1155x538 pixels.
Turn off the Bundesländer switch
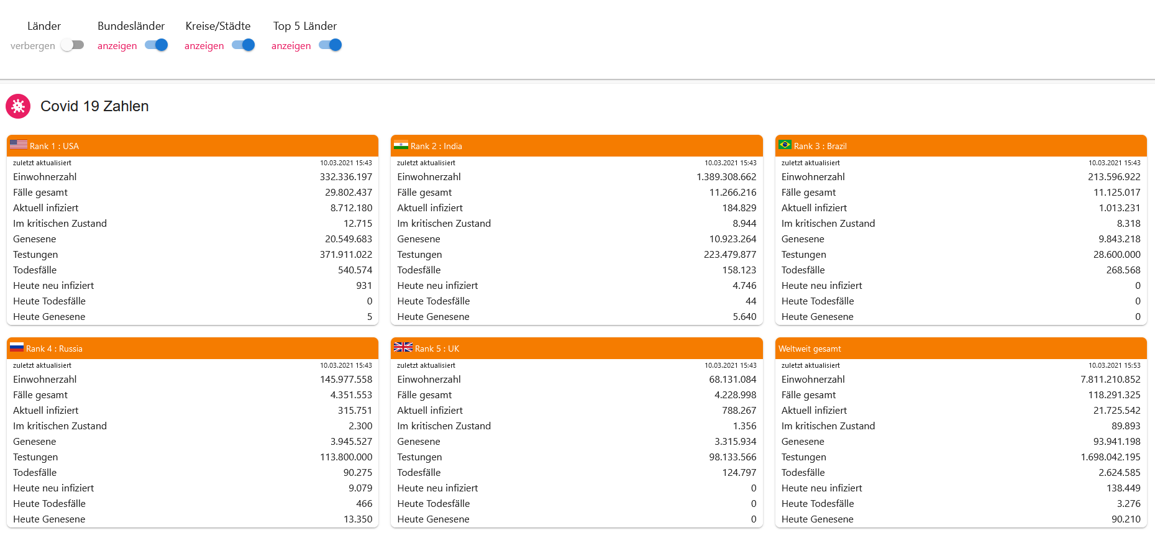pos(157,45)
